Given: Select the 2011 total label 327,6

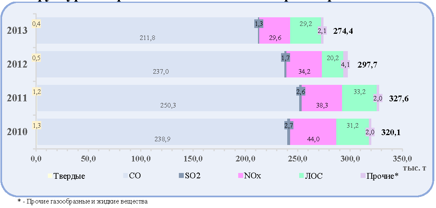Looking at the screenshot, I should coord(398,98).
